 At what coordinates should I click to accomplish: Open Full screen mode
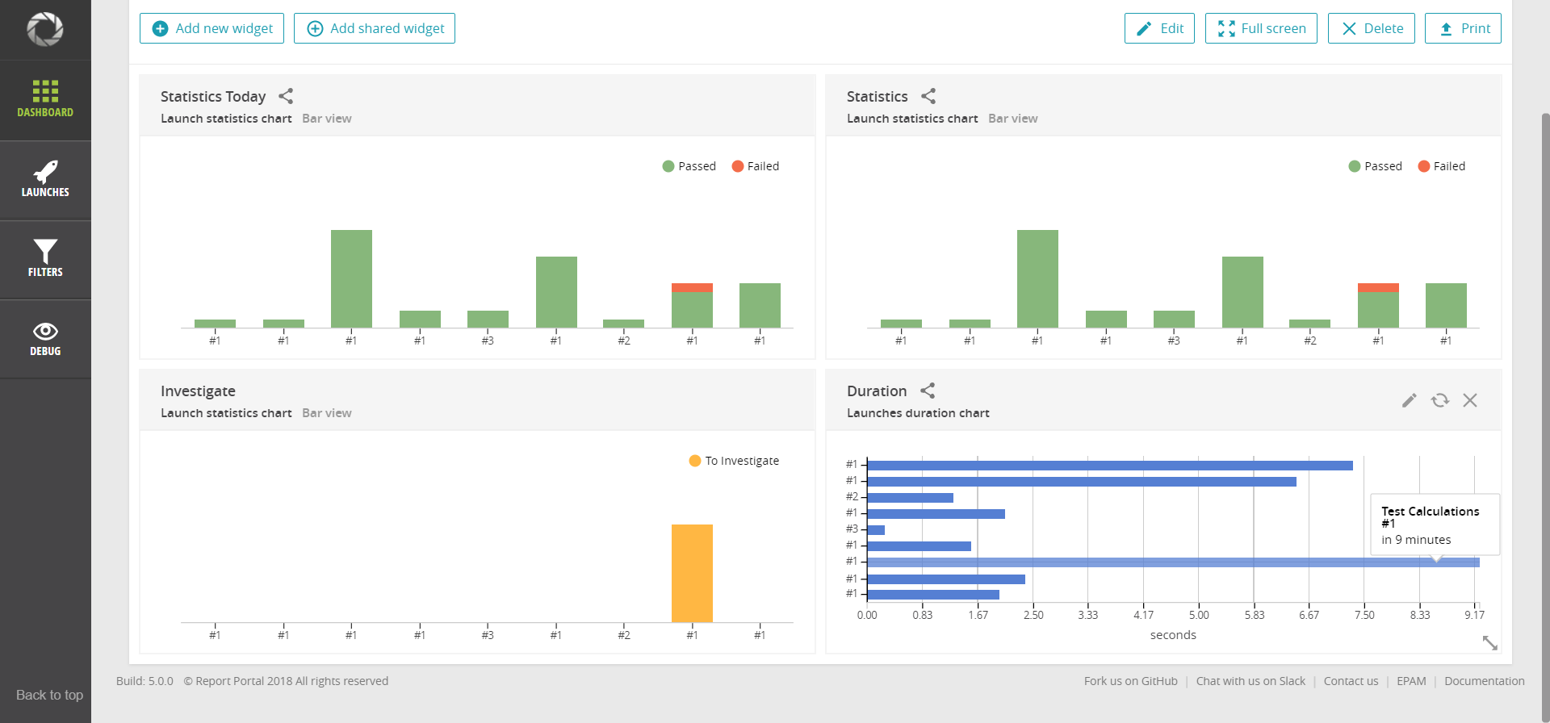[x=1261, y=28]
